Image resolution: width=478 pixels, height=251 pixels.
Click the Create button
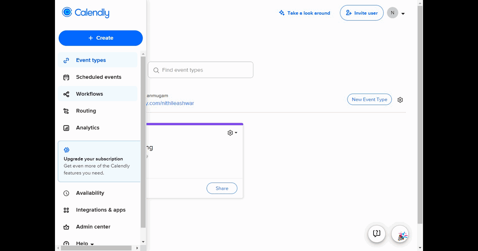100,38
